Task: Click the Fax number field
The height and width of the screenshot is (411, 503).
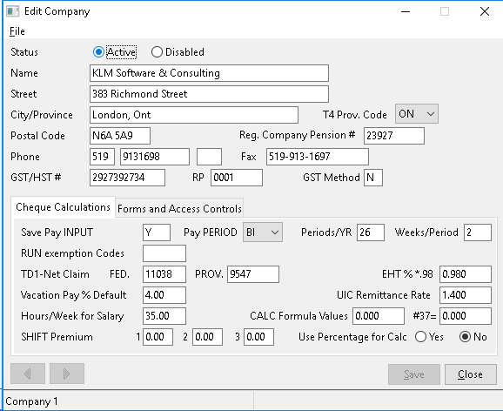Action: point(318,157)
